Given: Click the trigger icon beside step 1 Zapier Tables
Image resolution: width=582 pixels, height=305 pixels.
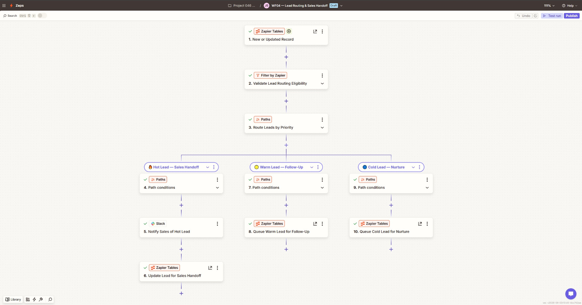Looking at the screenshot, I should [x=289, y=31].
